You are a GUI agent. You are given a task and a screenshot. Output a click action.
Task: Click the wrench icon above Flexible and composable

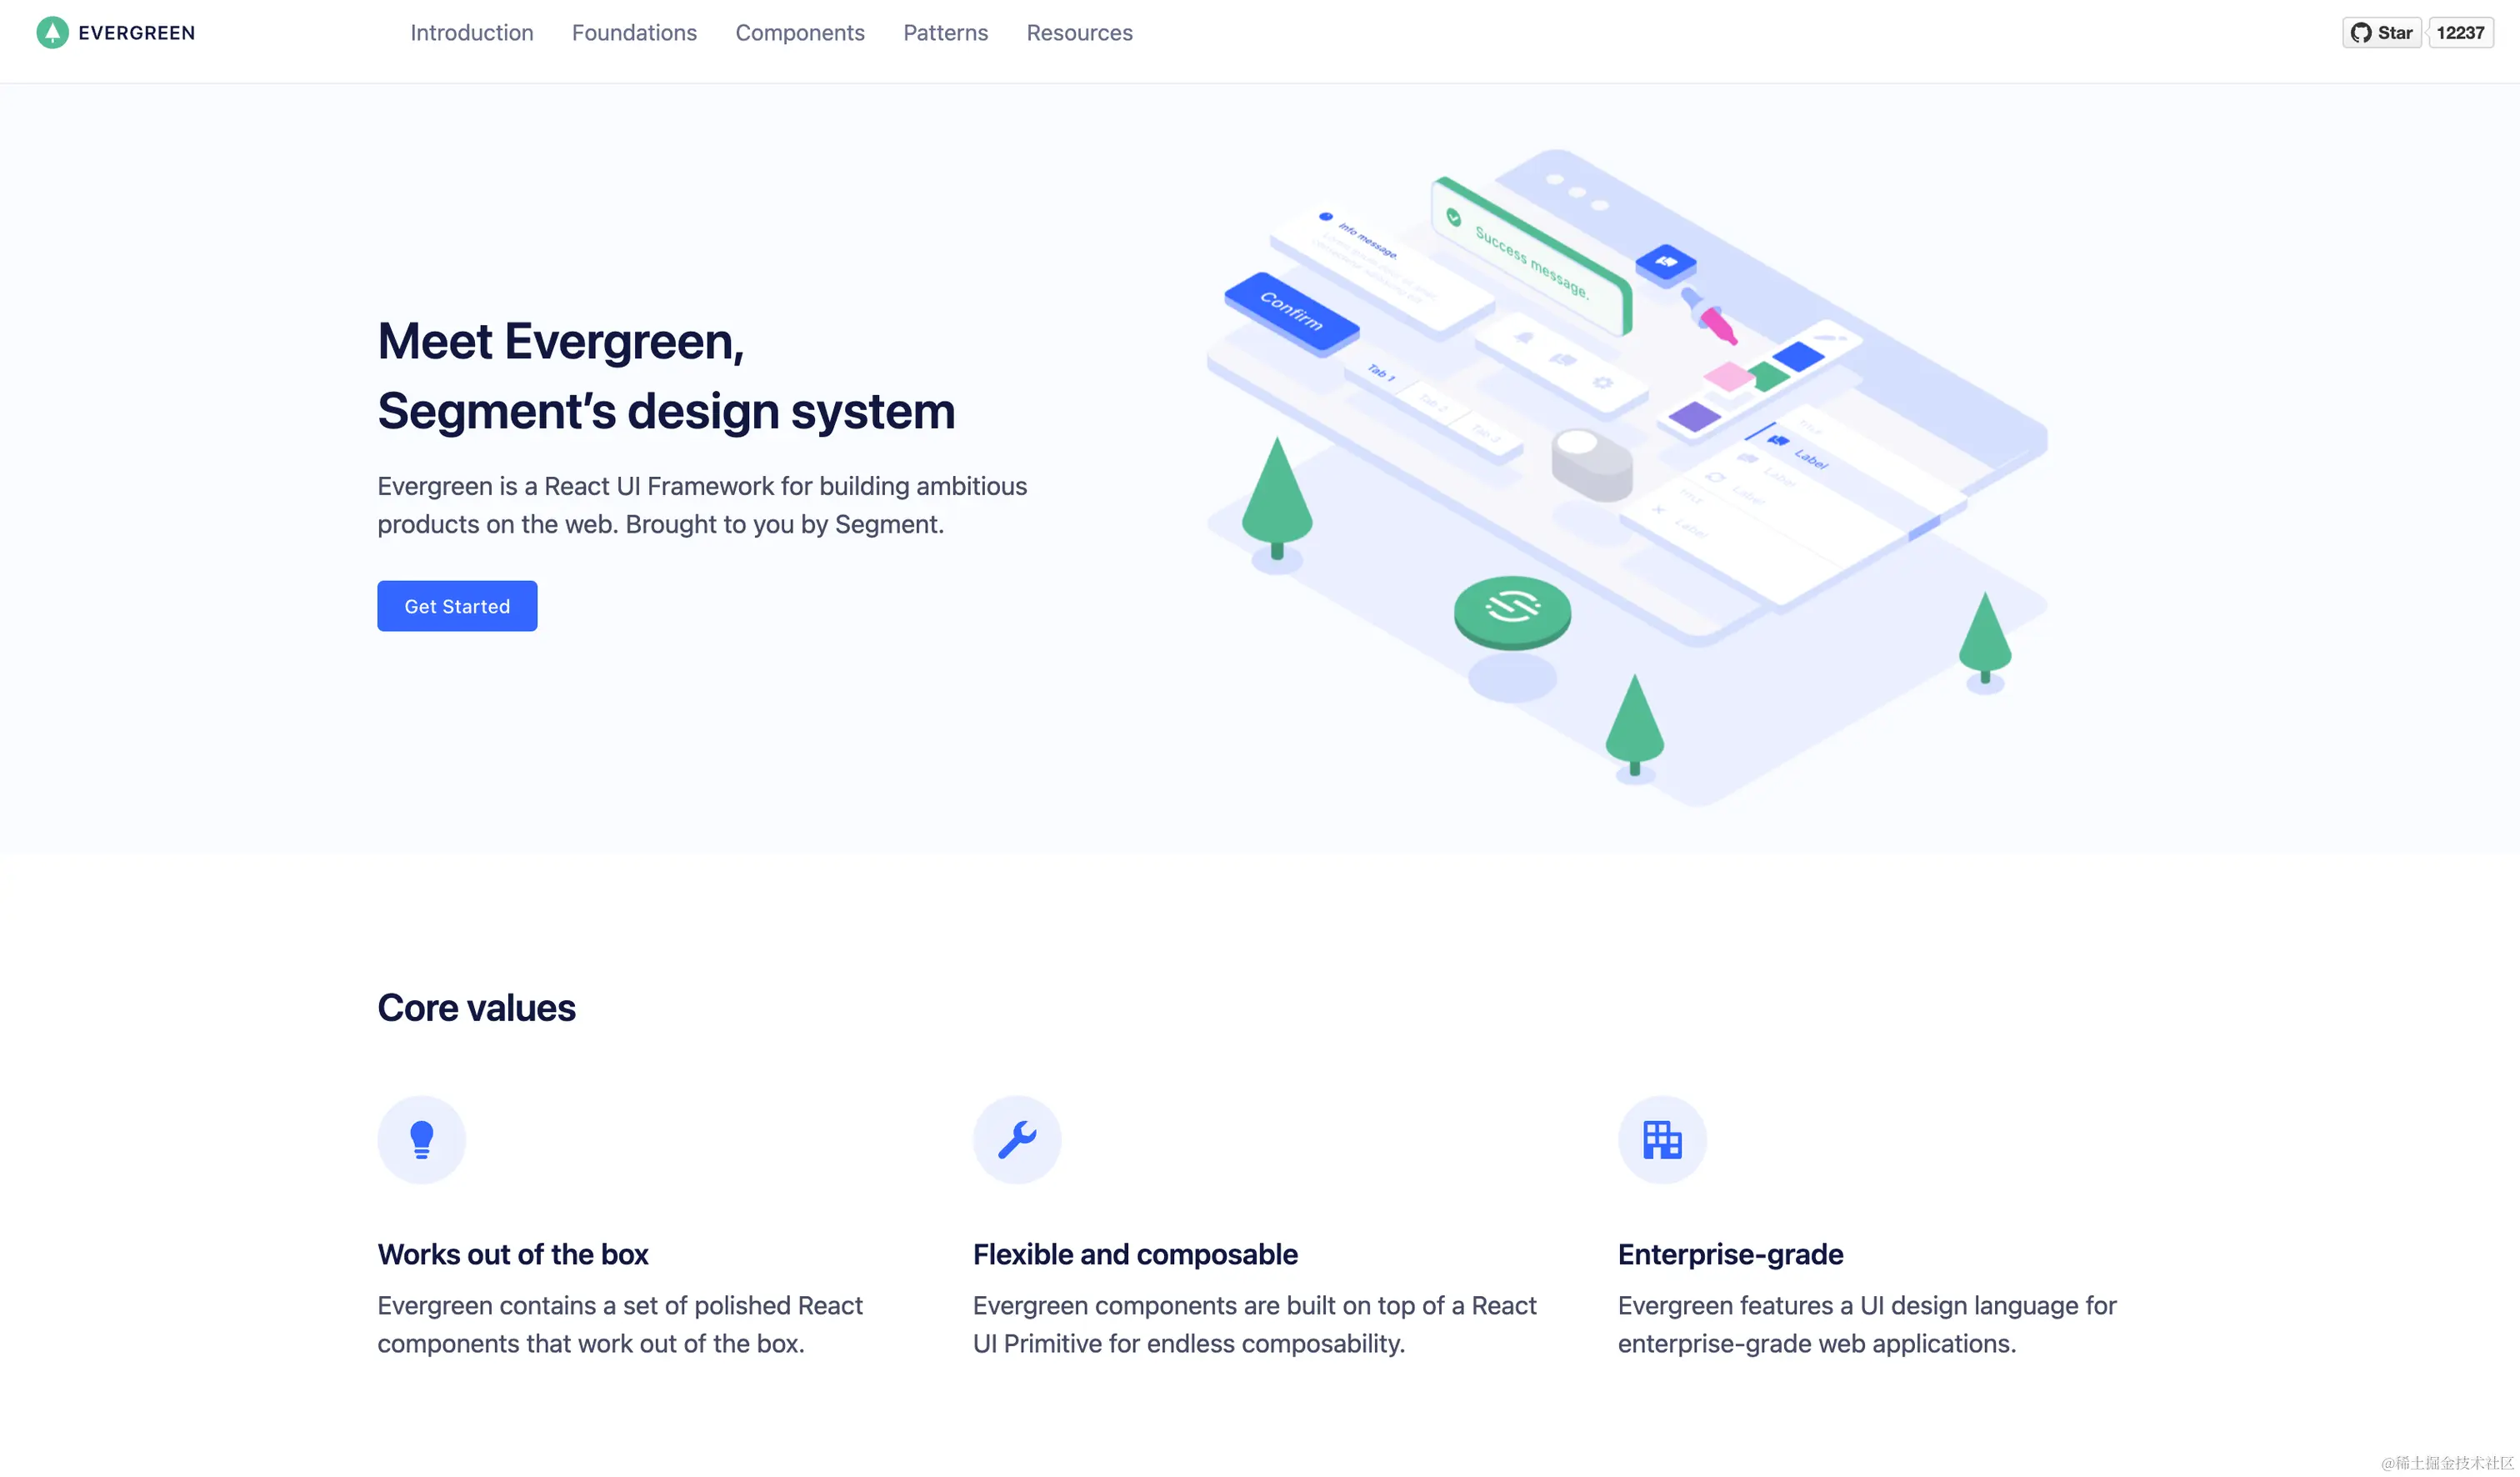(1017, 1140)
